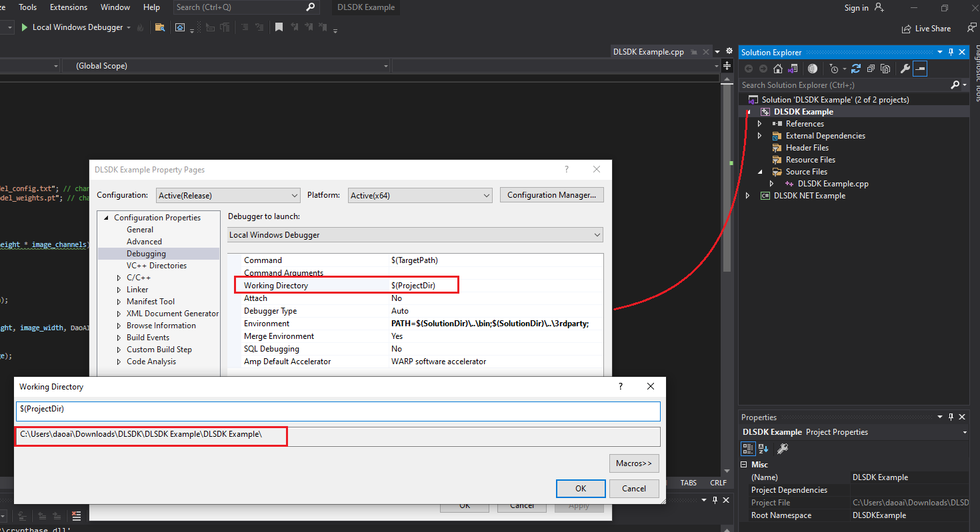Expand the Linker property group
The width and height of the screenshot is (980, 532).
pos(119,290)
